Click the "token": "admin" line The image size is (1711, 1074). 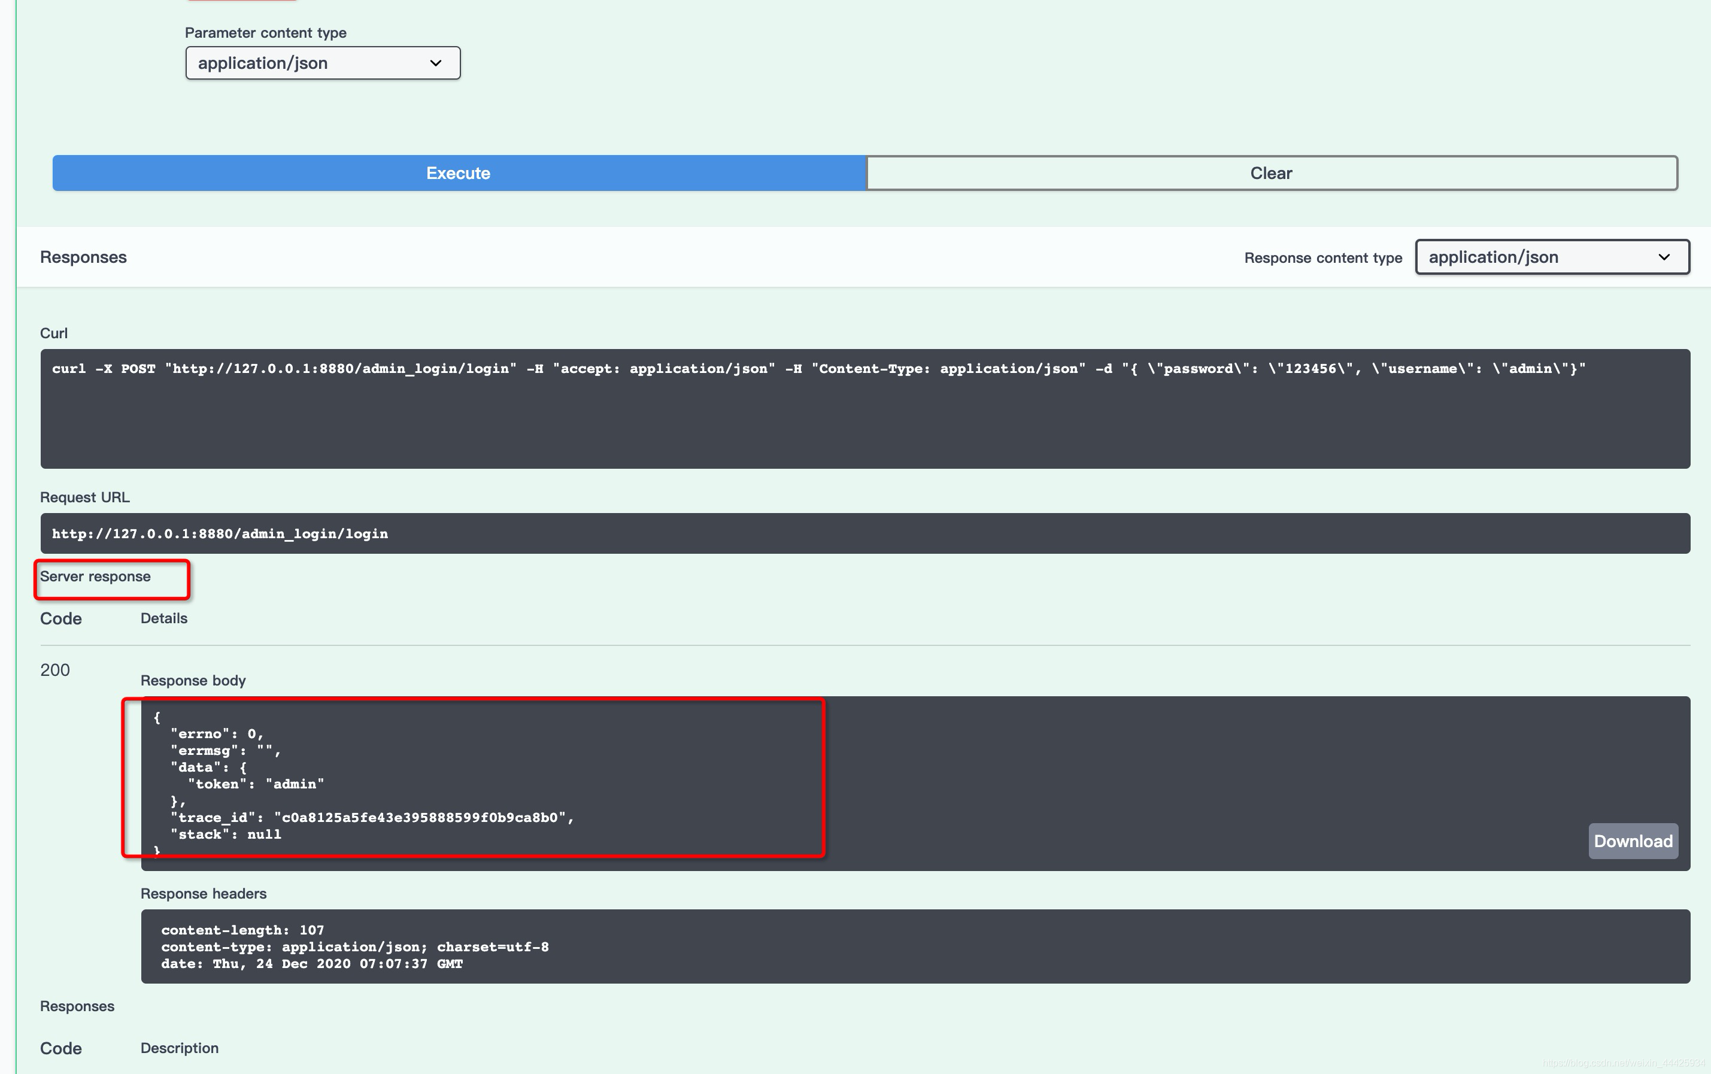[256, 784]
